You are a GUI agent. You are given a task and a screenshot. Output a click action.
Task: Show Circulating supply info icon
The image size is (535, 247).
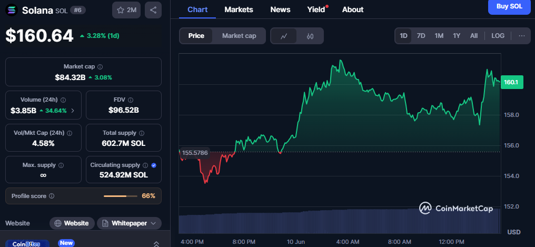tap(145, 165)
